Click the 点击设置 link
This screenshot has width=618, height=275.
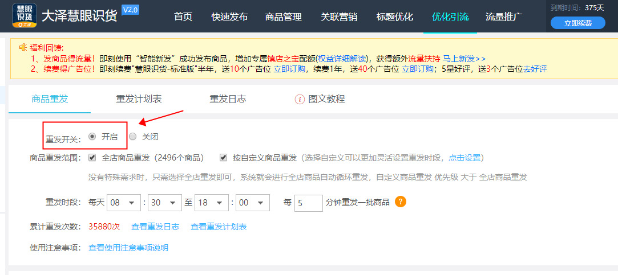[x=464, y=158]
